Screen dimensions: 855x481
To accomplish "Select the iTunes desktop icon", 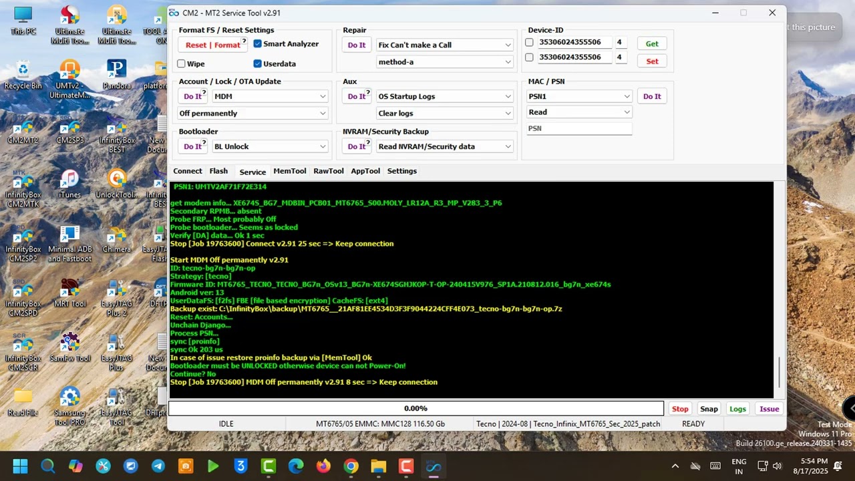I will coord(69,184).
